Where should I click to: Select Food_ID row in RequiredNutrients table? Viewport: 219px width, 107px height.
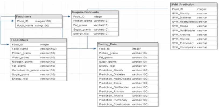(x=95, y=17)
